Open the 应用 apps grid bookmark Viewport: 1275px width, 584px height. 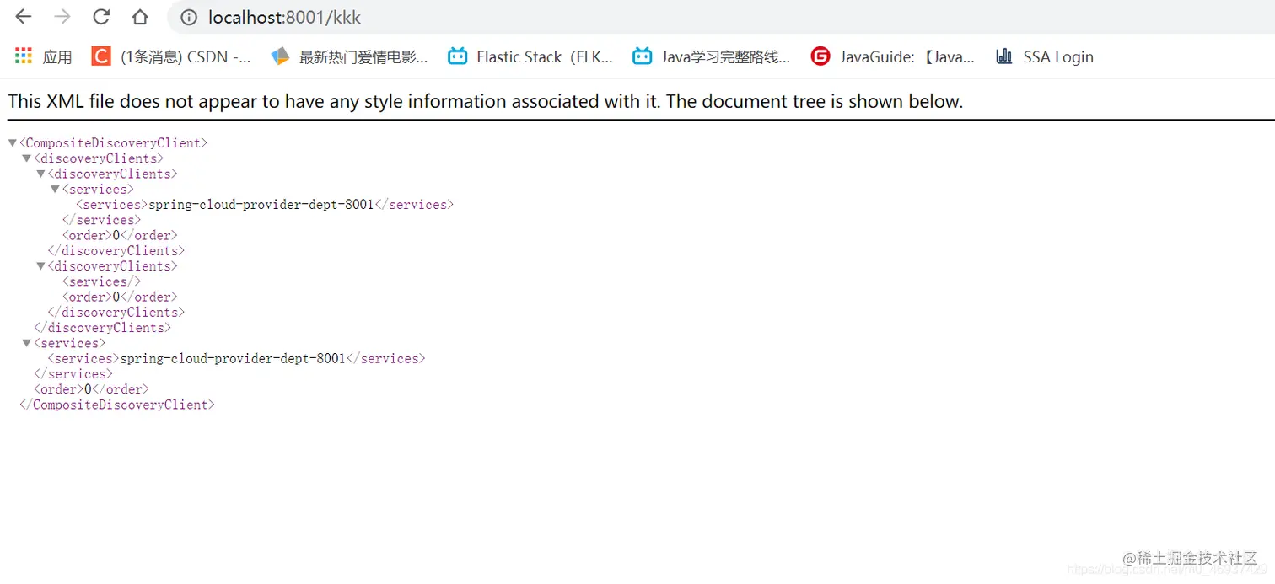44,56
